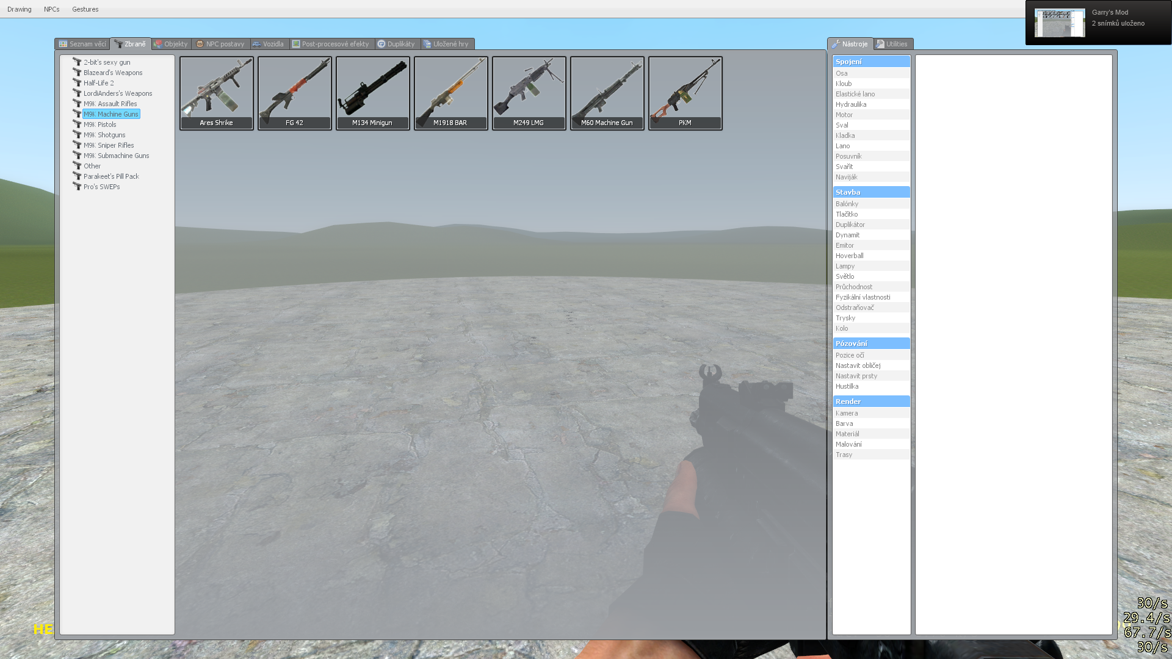The image size is (1172, 659).
Task: Choose the Balónky tool
Action: [x=871, y=204]
